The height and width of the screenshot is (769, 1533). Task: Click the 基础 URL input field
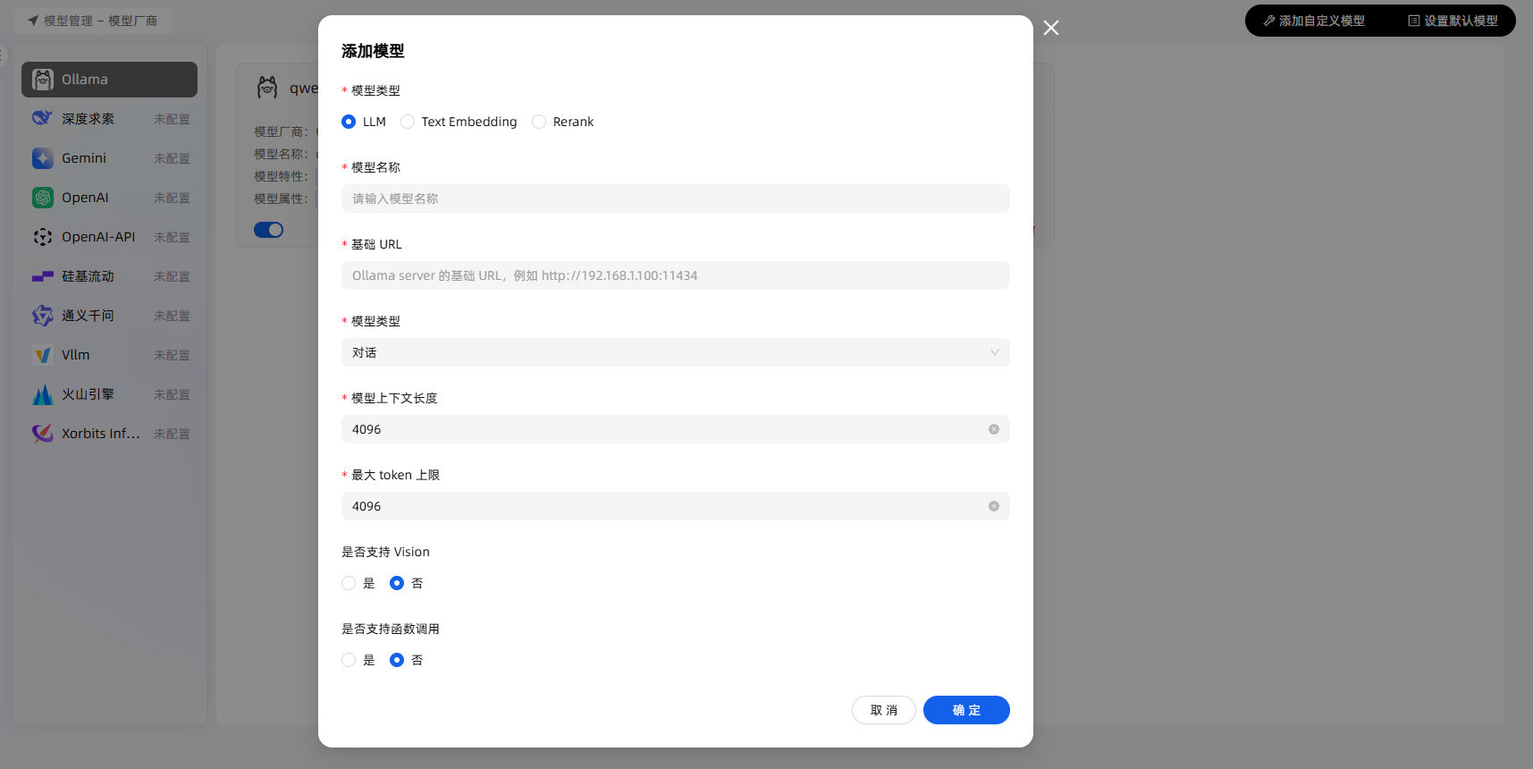click(x=675, y=275)
